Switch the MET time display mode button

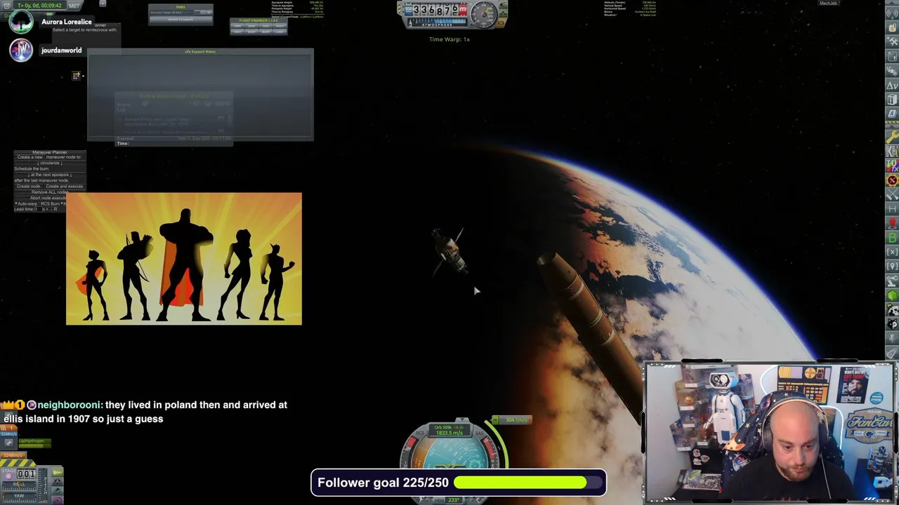pyautogui.click(x=74, y=6)
